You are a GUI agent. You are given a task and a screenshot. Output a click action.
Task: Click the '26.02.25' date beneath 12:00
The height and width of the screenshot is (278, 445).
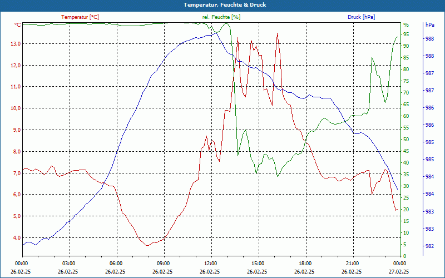coord(210,271)
